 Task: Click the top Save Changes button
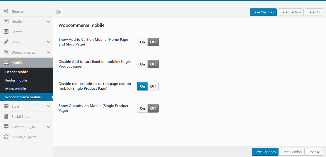(x=263, y=12)
